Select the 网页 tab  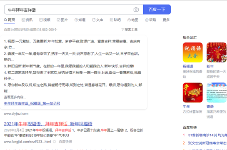10,20
